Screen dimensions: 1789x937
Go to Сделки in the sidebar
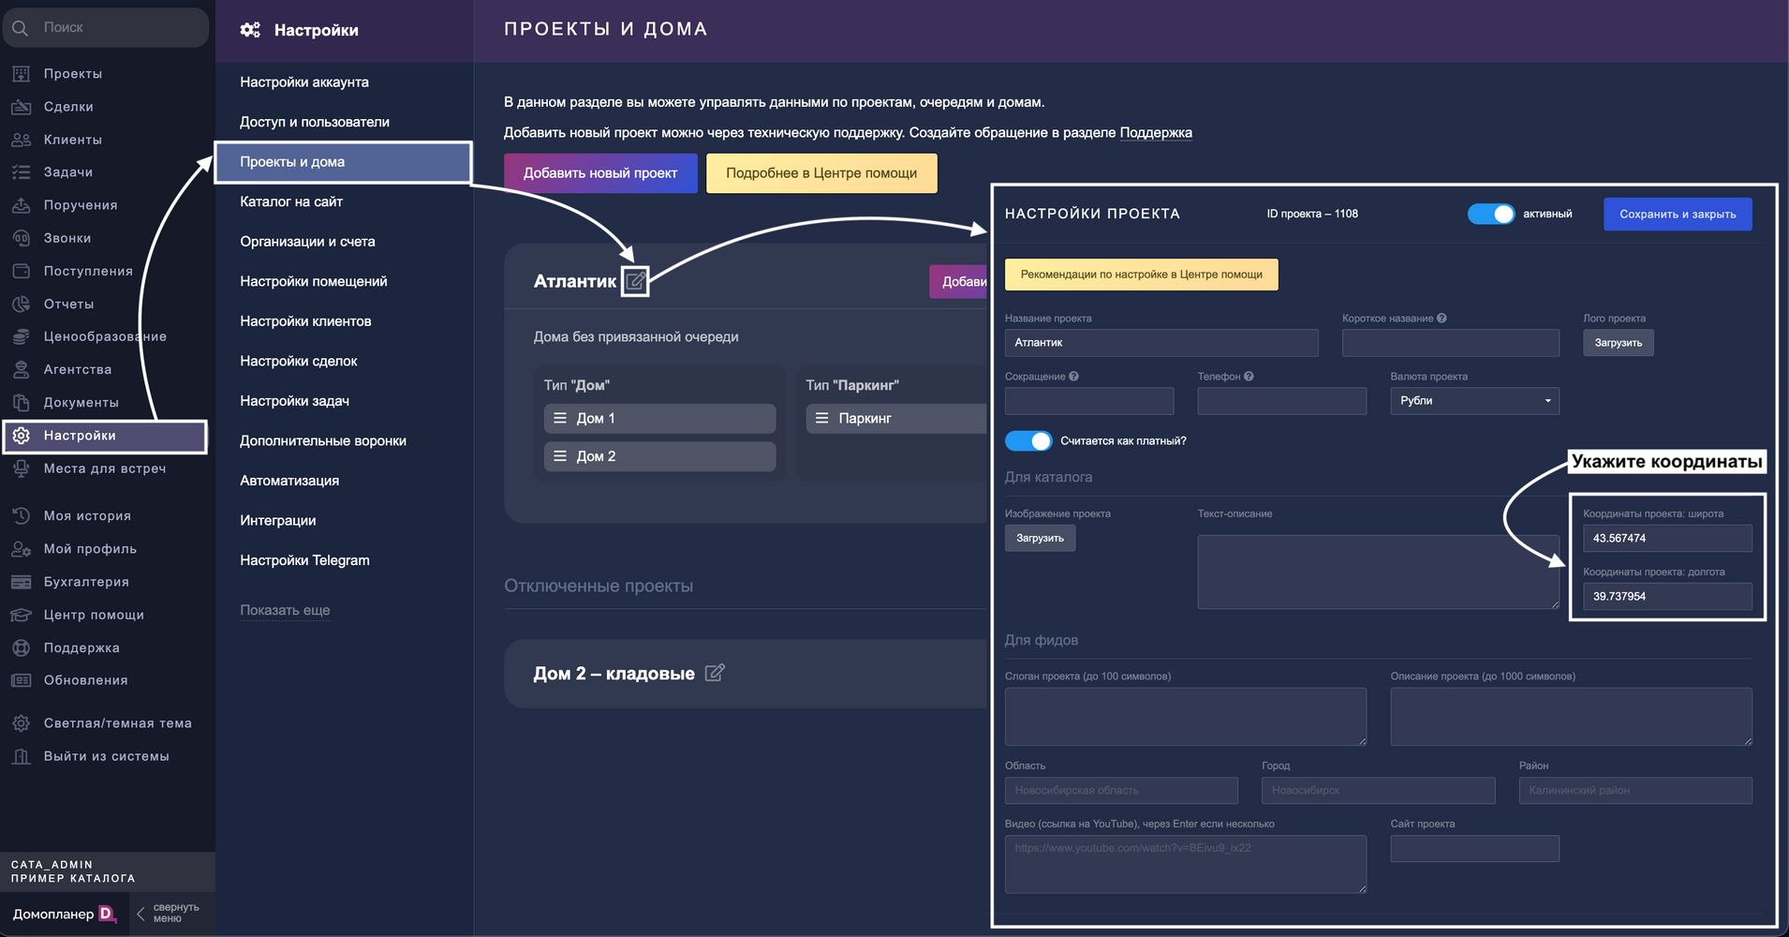pos(68,107)
